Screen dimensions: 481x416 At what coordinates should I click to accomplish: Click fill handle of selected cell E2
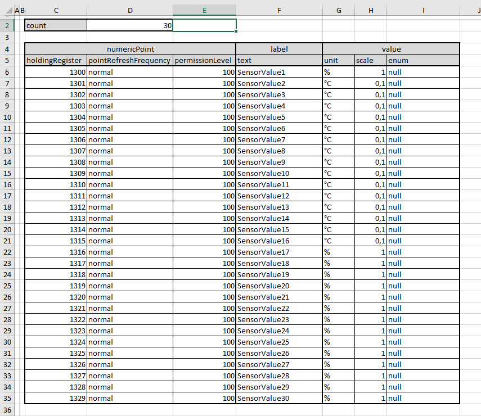pyautogui.click(x=236, y=31)
